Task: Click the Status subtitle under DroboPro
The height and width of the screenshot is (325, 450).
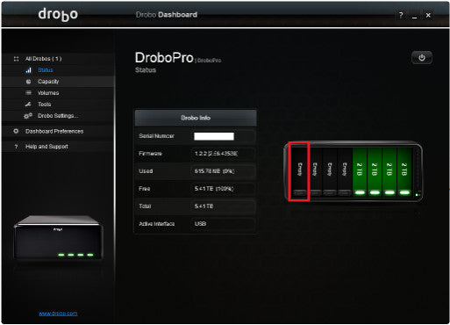Action: [x=146, y=70]
